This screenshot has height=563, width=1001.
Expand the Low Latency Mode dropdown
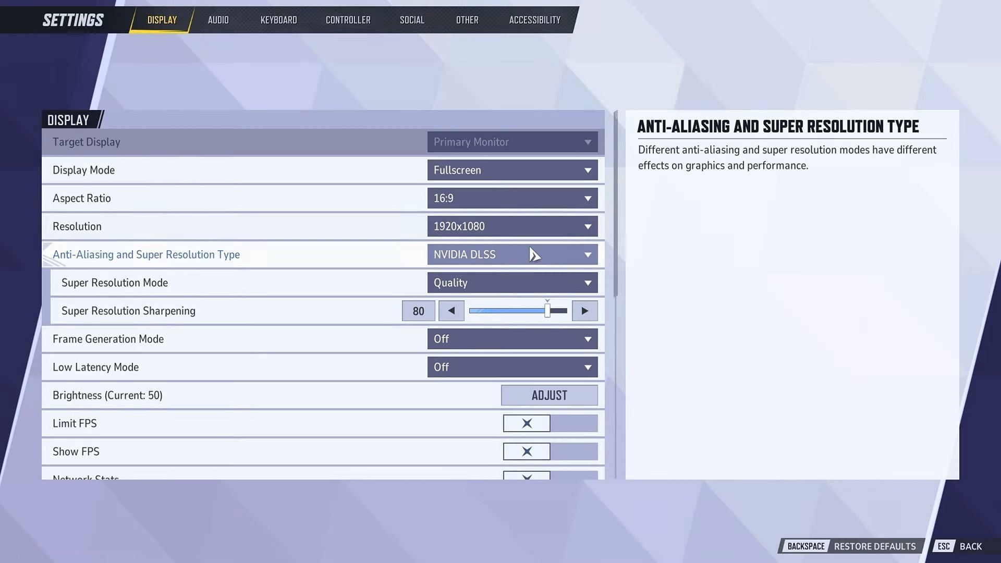pyautogui.click(x=512, y=366)
